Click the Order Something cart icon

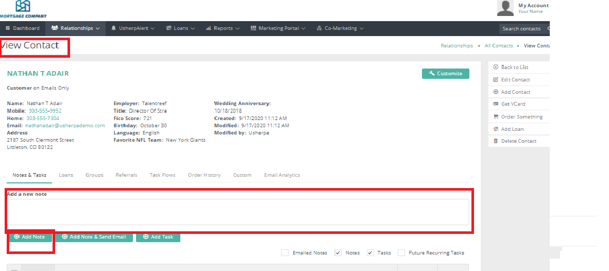click(x=496, y=116)
